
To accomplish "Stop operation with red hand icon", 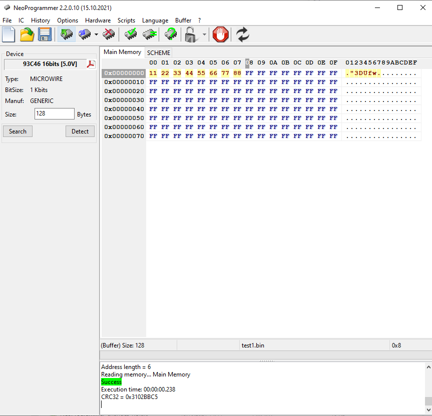I will point(220,34).
